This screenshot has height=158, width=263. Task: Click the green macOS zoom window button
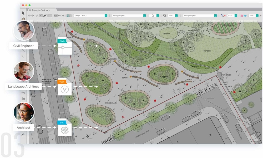click(29, 5)
